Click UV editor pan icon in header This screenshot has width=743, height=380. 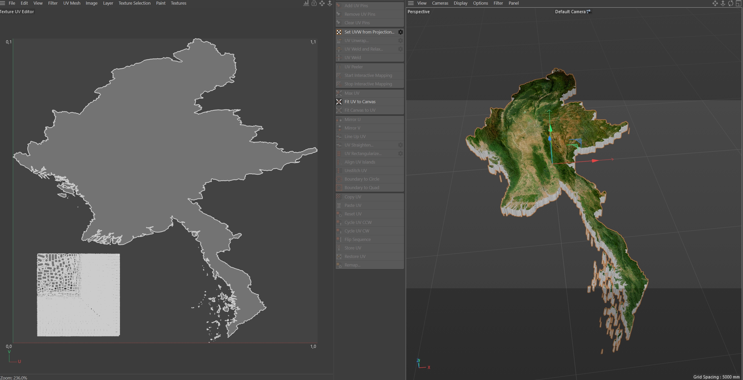[x=322, y=3]
